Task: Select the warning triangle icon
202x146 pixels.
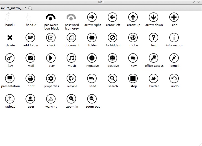Action: 51,99
